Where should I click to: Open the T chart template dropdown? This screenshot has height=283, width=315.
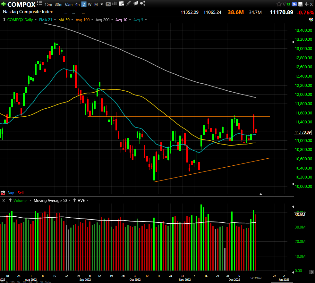point(108,4)
